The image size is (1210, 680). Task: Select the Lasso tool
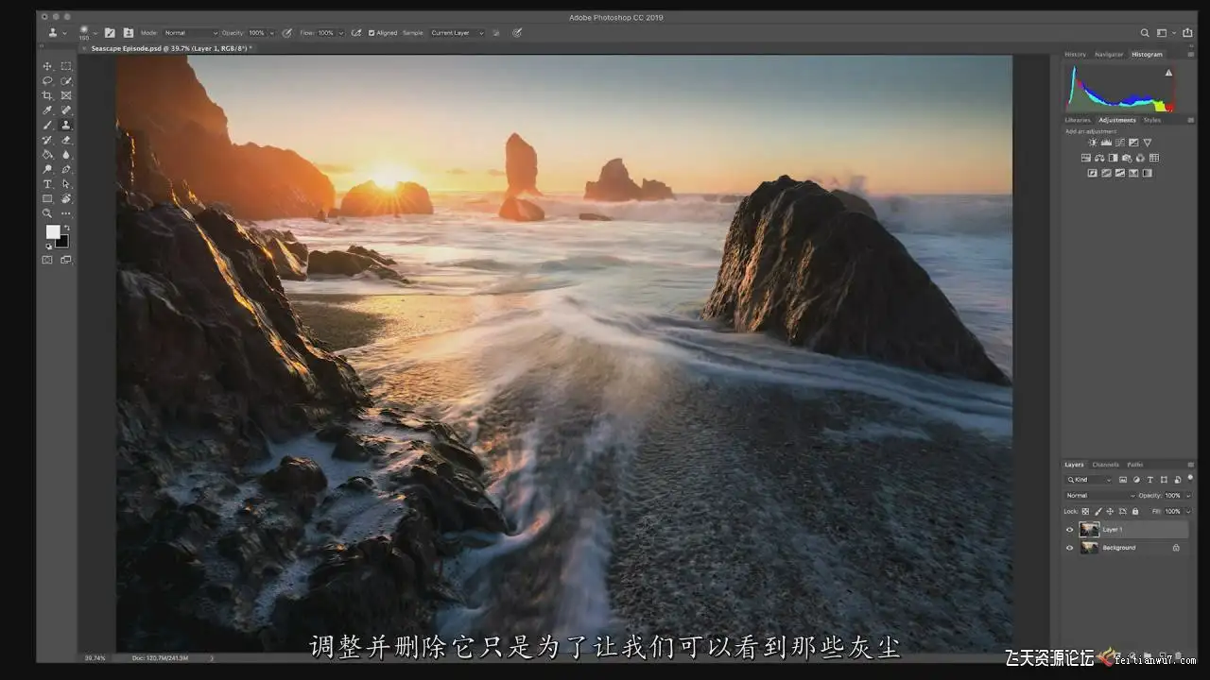(47, 81)
